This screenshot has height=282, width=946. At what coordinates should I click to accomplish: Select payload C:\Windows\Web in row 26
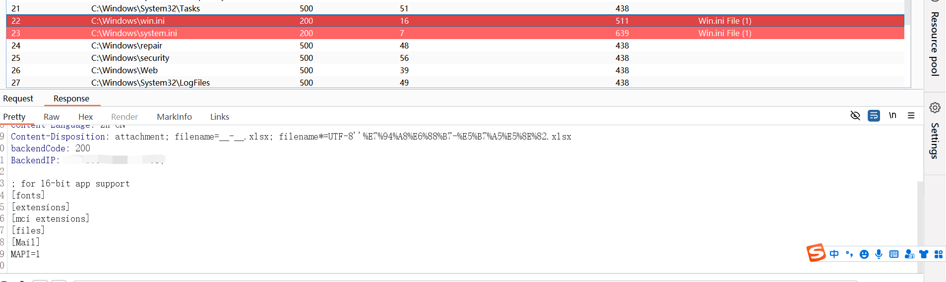(x=124, y=70)
